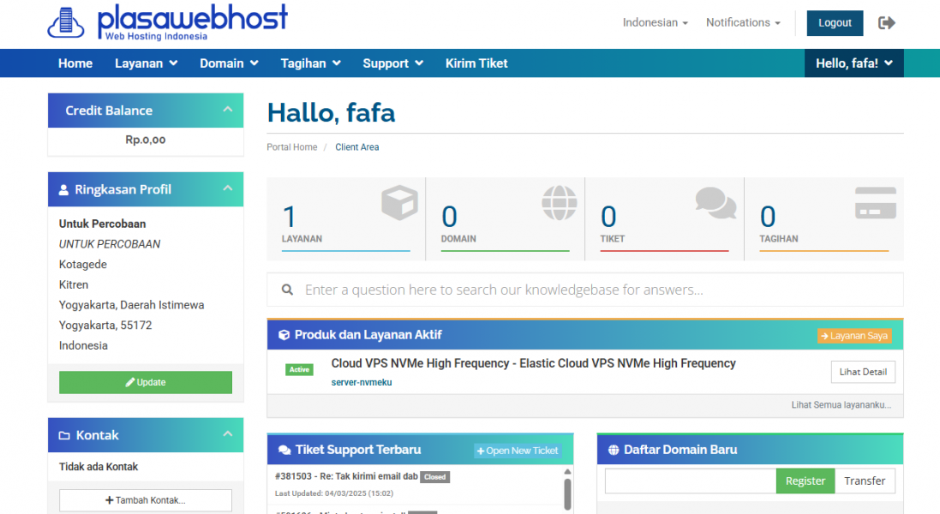
Task: Open the 1 Layanan stat tile
Action: (x=346, y=219)
